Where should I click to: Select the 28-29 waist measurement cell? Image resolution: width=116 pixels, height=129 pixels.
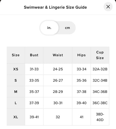[x=58, y=92]
